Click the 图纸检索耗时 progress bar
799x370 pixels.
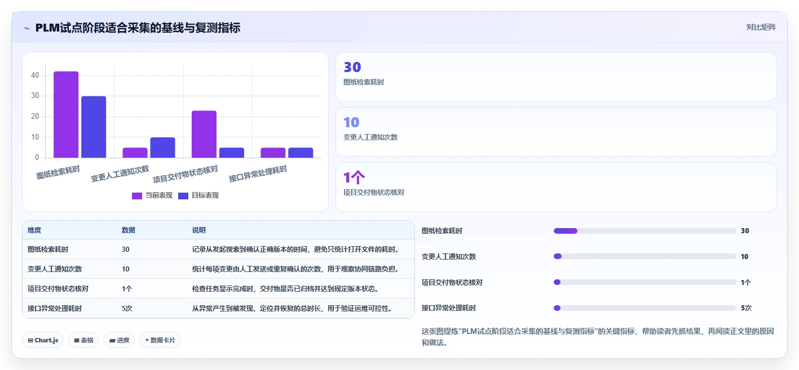[x=645, y=231]
